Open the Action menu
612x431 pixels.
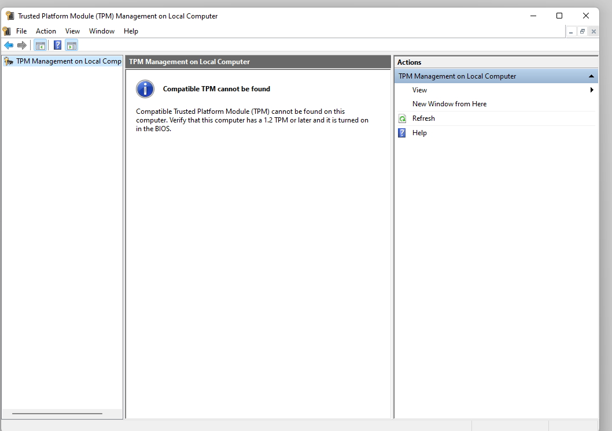(46, 31)
